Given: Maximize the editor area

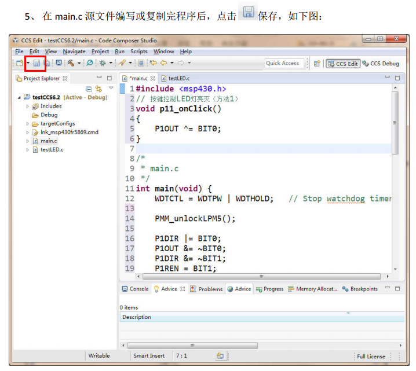Looking at the screenshot, I should tap(397, 78).
